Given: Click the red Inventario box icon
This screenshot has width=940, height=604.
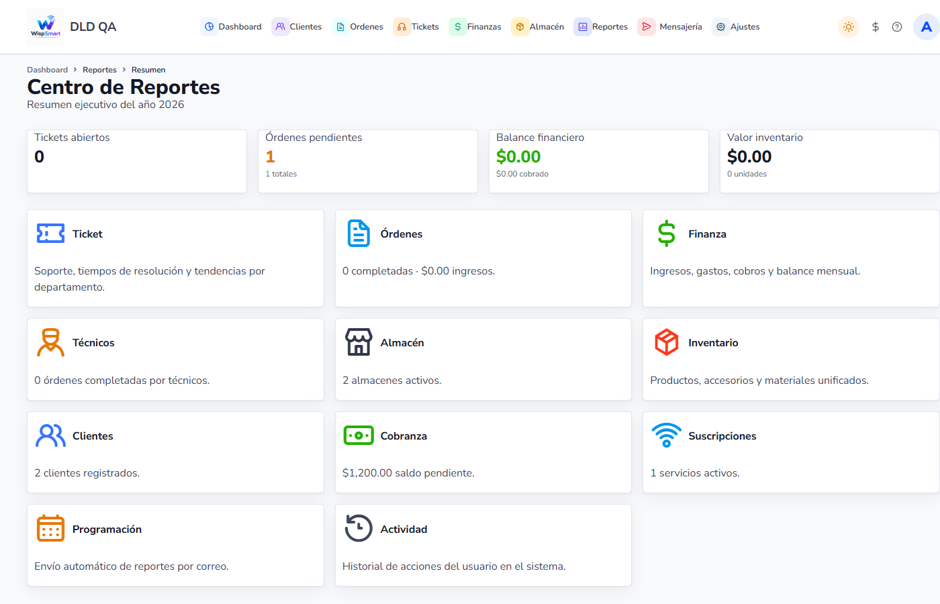Looking at the screenshot, I should click(x=667, y=342).
